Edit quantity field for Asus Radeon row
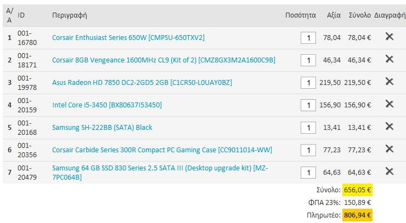 point(308,83)
